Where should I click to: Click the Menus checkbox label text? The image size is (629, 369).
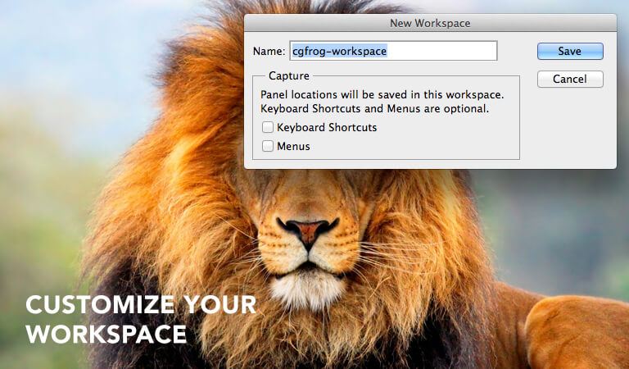click(293, 146)
